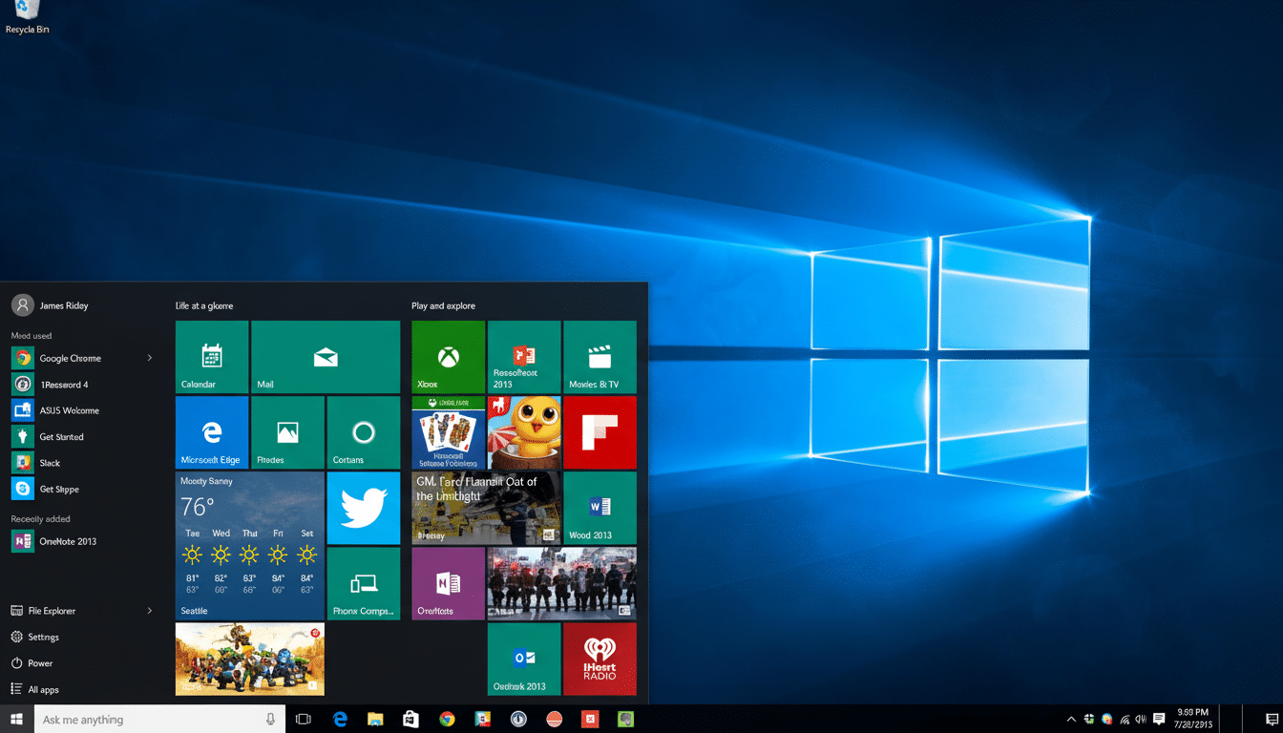This screenshot has height=733, width=1283.
Task: Open the Twitter tile
Action: tap(363, 507)
